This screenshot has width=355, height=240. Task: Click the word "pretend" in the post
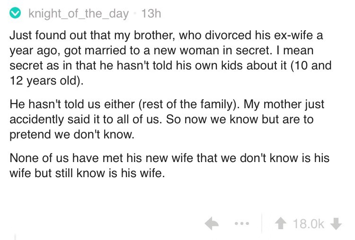tap(27, 133)
